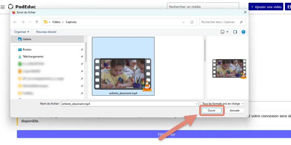Viewport: 291px width, 145px height.
Task: Open the PodEduc hamburger menu
Action: tap(2, 7)
